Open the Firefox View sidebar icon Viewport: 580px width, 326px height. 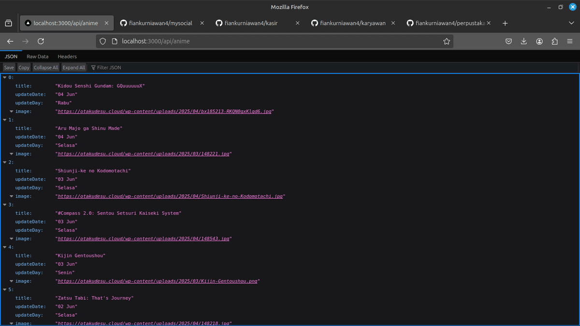[8, 23]
